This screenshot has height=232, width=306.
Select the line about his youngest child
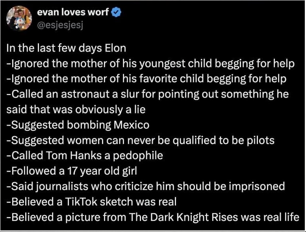coord(150,64)
